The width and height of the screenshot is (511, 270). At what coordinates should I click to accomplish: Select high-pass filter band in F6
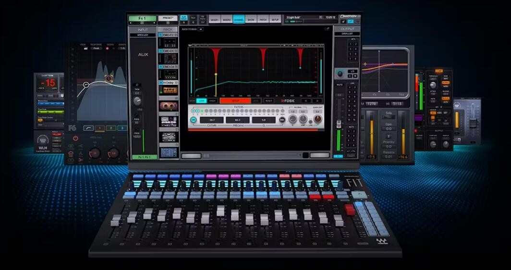tap(89, 128)
